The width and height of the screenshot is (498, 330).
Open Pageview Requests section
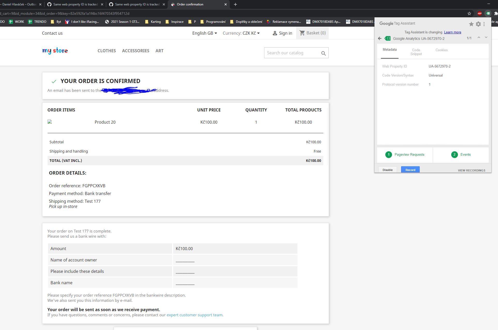[405, 155]
